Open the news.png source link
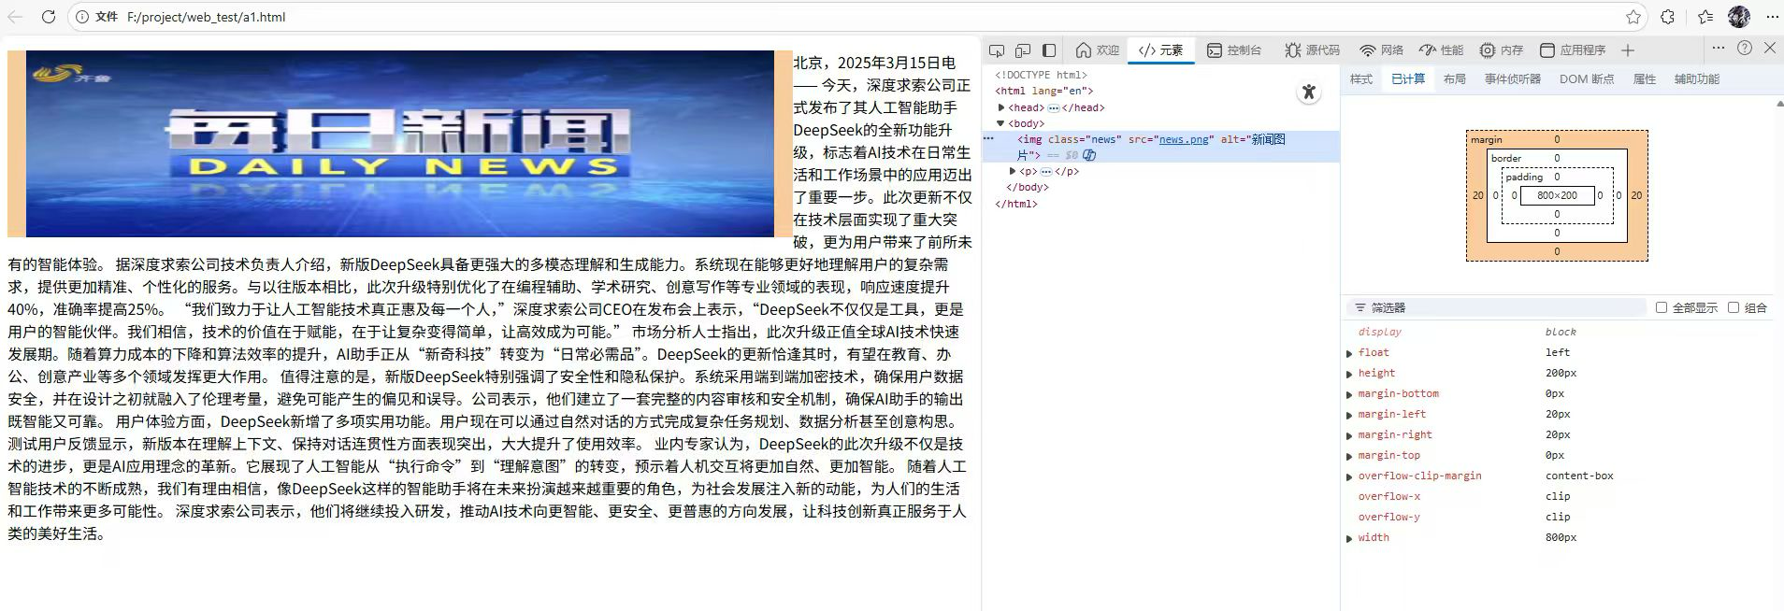This screenshot has height=611, width=1784. (1184, 139)
